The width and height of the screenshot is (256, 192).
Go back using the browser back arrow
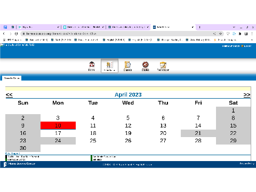4,34
